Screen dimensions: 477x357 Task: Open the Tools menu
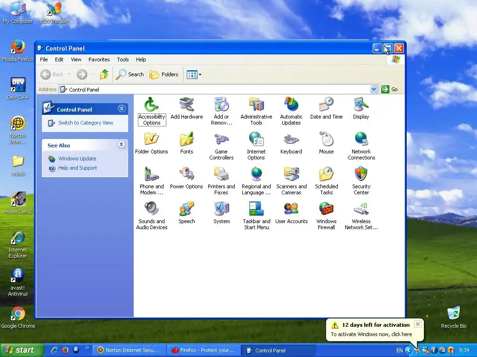pos(123,59)
